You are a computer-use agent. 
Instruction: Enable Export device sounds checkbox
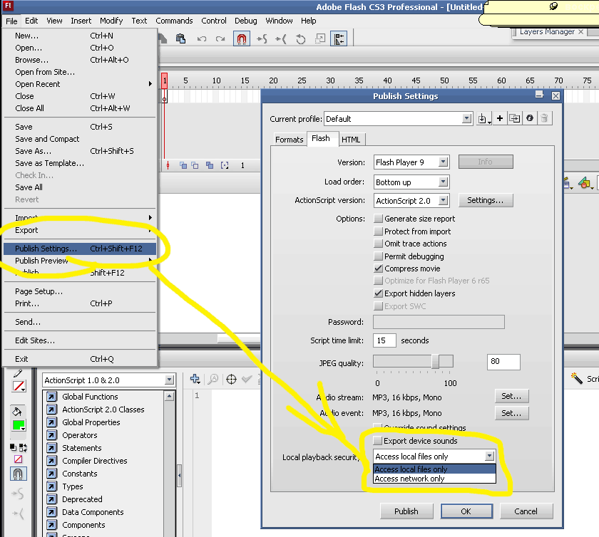coord(377,441)
